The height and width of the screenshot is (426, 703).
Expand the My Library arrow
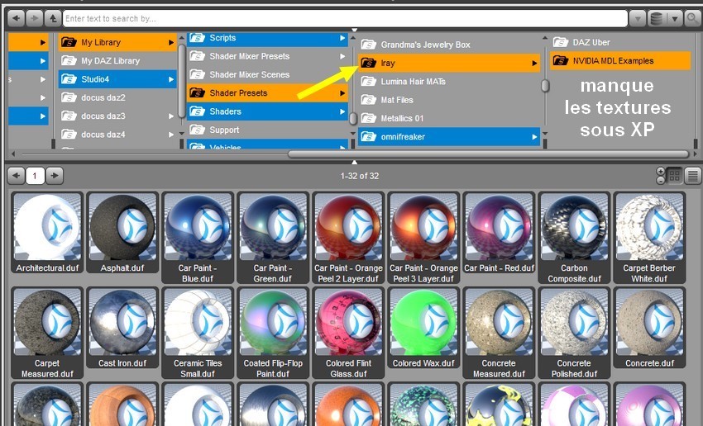click(x=171, y=42)
